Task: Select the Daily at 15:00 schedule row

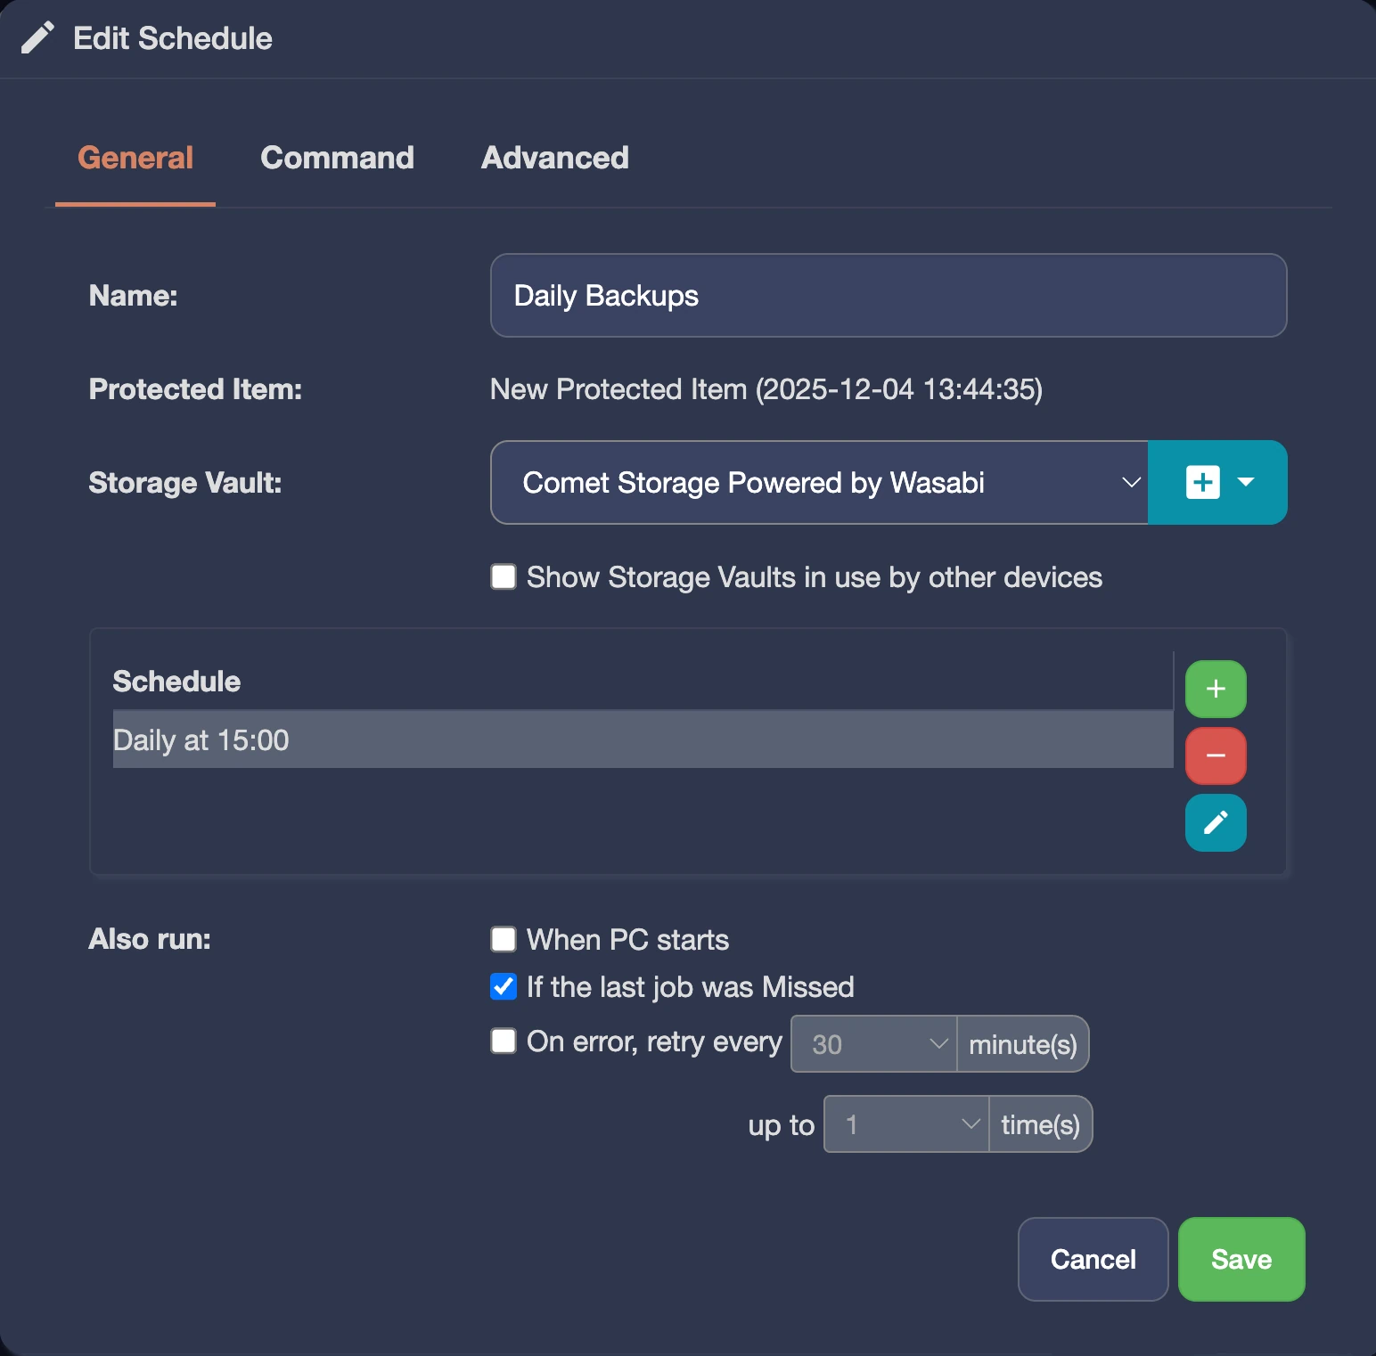Action: coord(643,739)
